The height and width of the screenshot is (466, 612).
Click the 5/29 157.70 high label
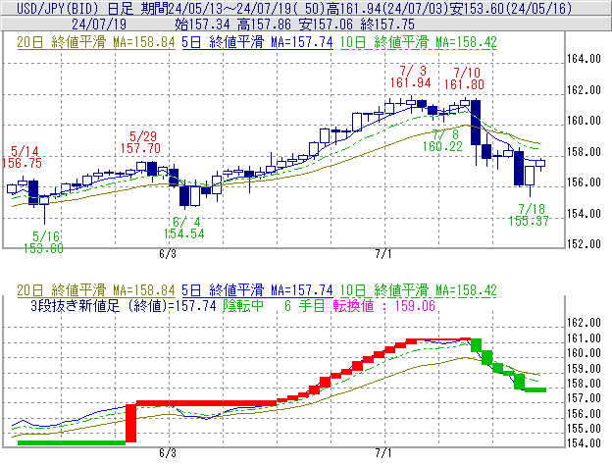coord(140,142)
